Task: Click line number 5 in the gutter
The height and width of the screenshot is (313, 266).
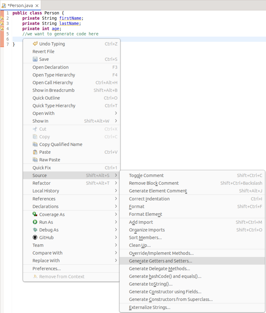Action: [7, 34]
